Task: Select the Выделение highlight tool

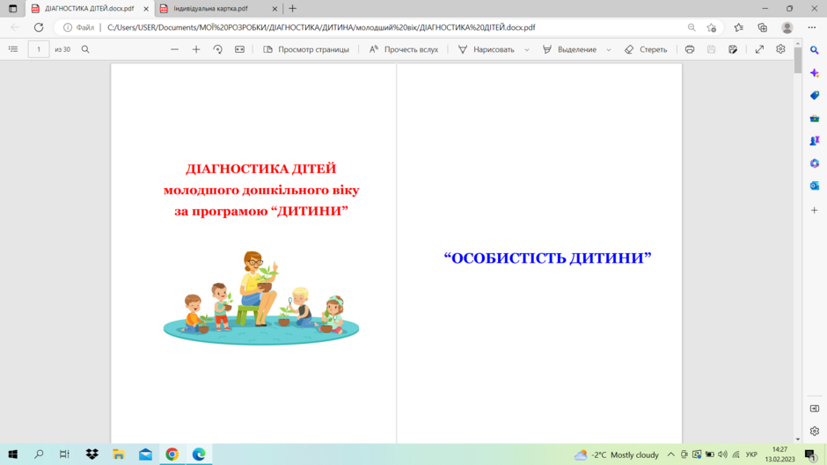Action: [569, 49]
